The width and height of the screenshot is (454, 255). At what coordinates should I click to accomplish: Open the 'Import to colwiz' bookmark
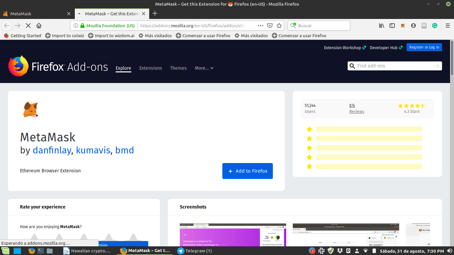click(65, 36)
